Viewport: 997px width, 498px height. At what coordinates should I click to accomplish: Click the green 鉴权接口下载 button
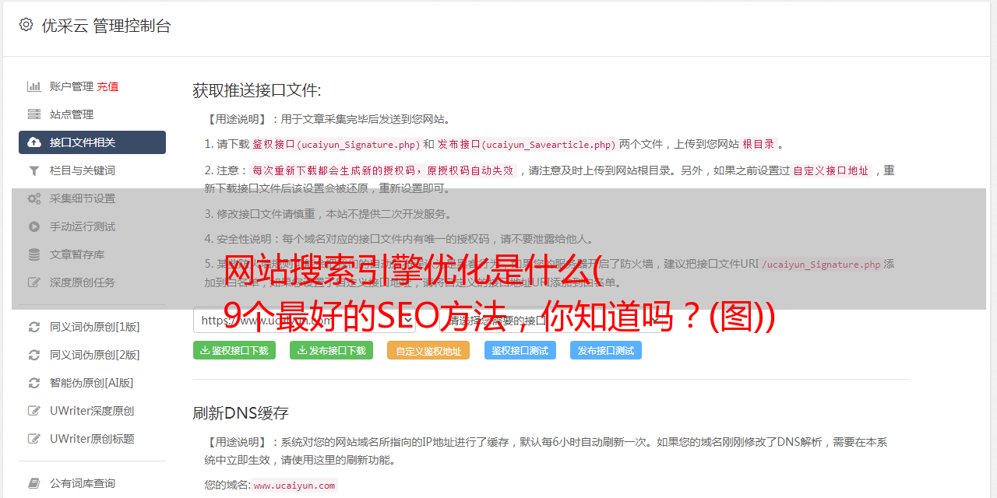[234, 350]
